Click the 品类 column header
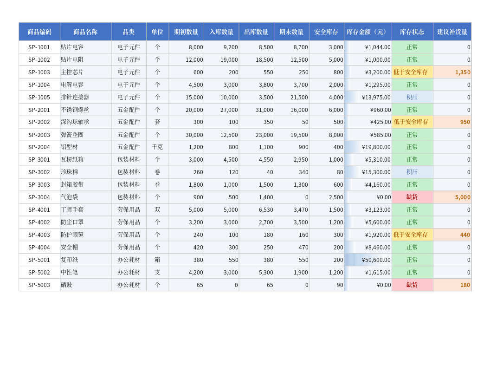Image resolution: width=490 pixels, height=379 pixels. pos(129,32)
